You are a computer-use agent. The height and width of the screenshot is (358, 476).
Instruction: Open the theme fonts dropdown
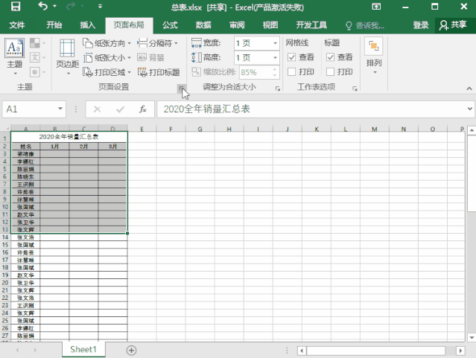[38, 57]
